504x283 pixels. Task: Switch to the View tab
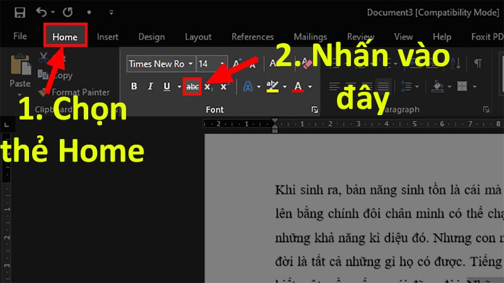pyautogui.click(x=403, y=37)
